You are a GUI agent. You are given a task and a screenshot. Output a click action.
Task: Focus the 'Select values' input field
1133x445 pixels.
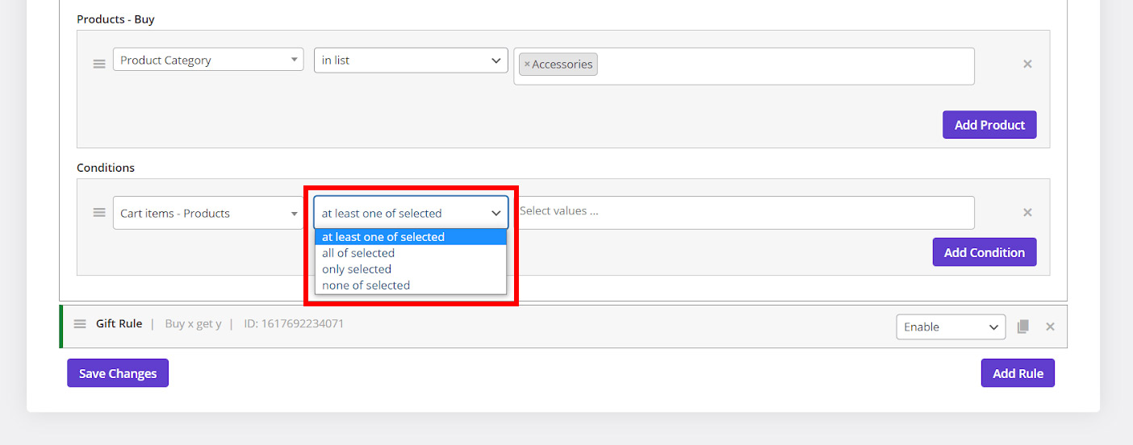pos(742,212)
